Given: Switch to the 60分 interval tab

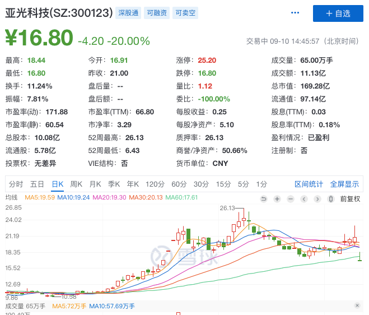Looking at the screenshot, I should tap(179, 184).
